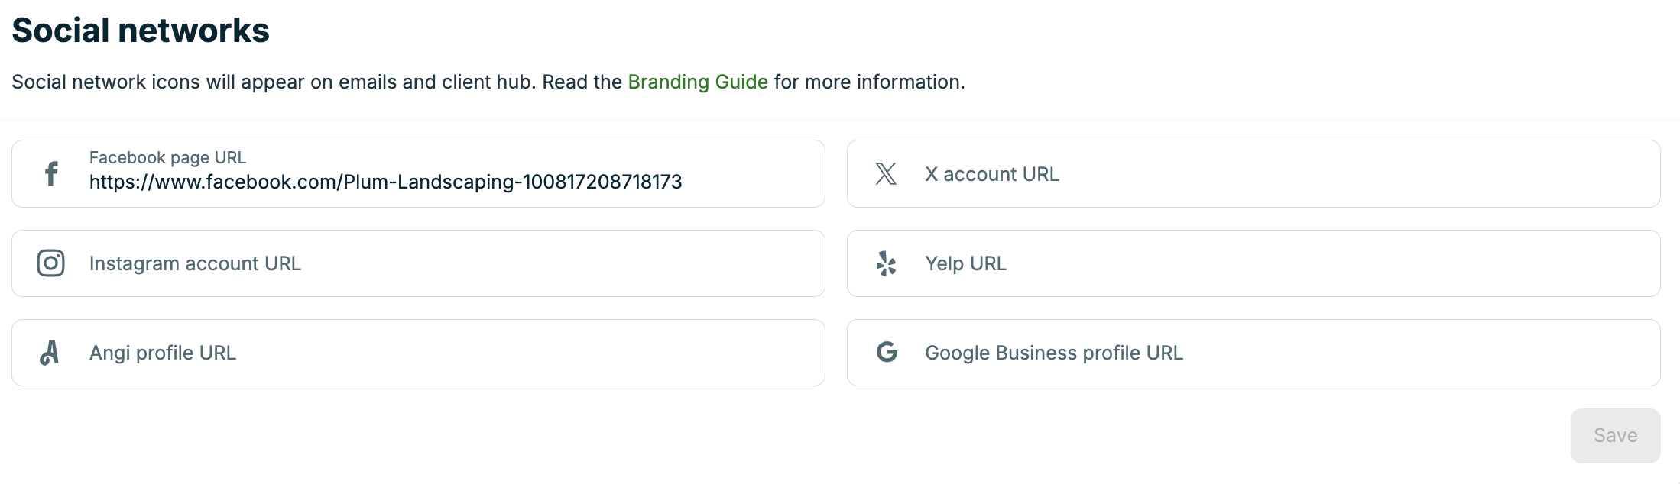Click the Social network icons description sentence
The image size is (1680, 484).
[488, 82]
